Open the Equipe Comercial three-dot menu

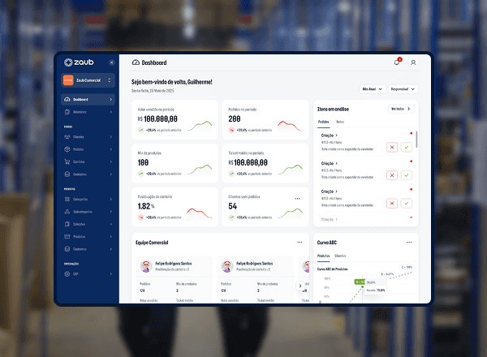(300, 242)
